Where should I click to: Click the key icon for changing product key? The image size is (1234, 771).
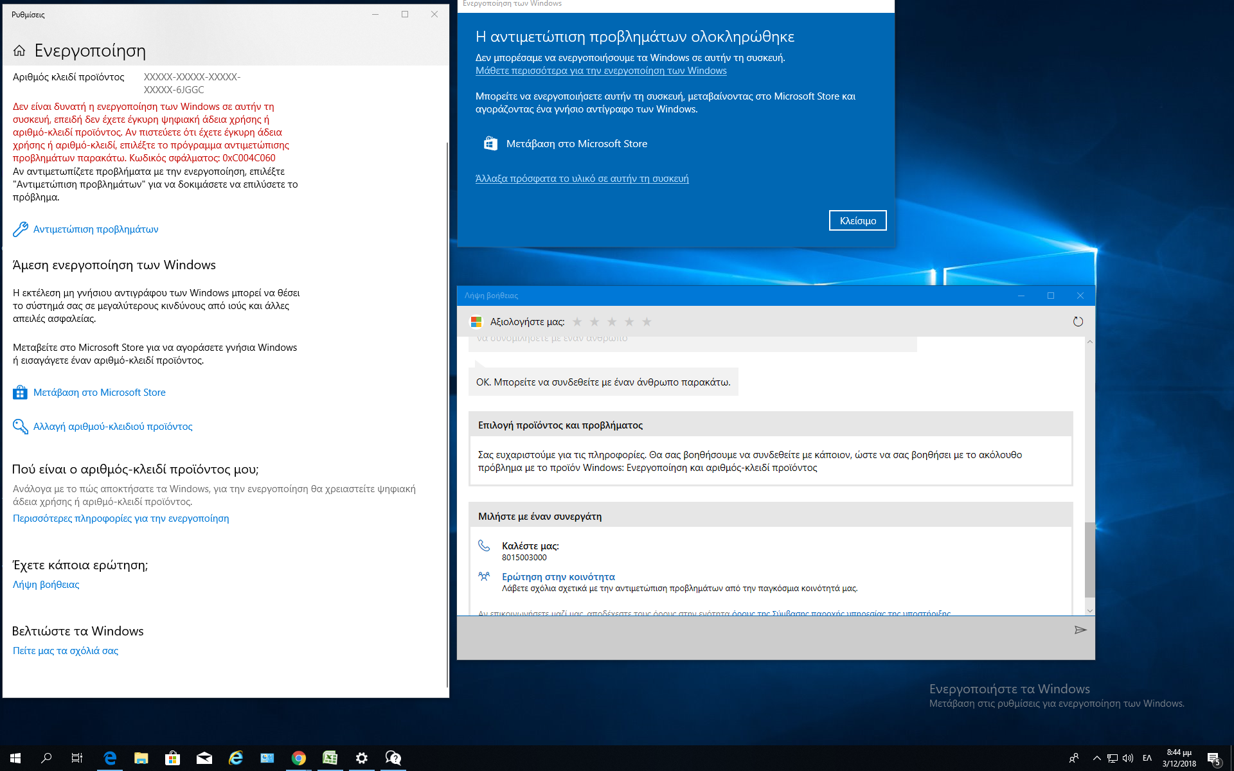21,427
